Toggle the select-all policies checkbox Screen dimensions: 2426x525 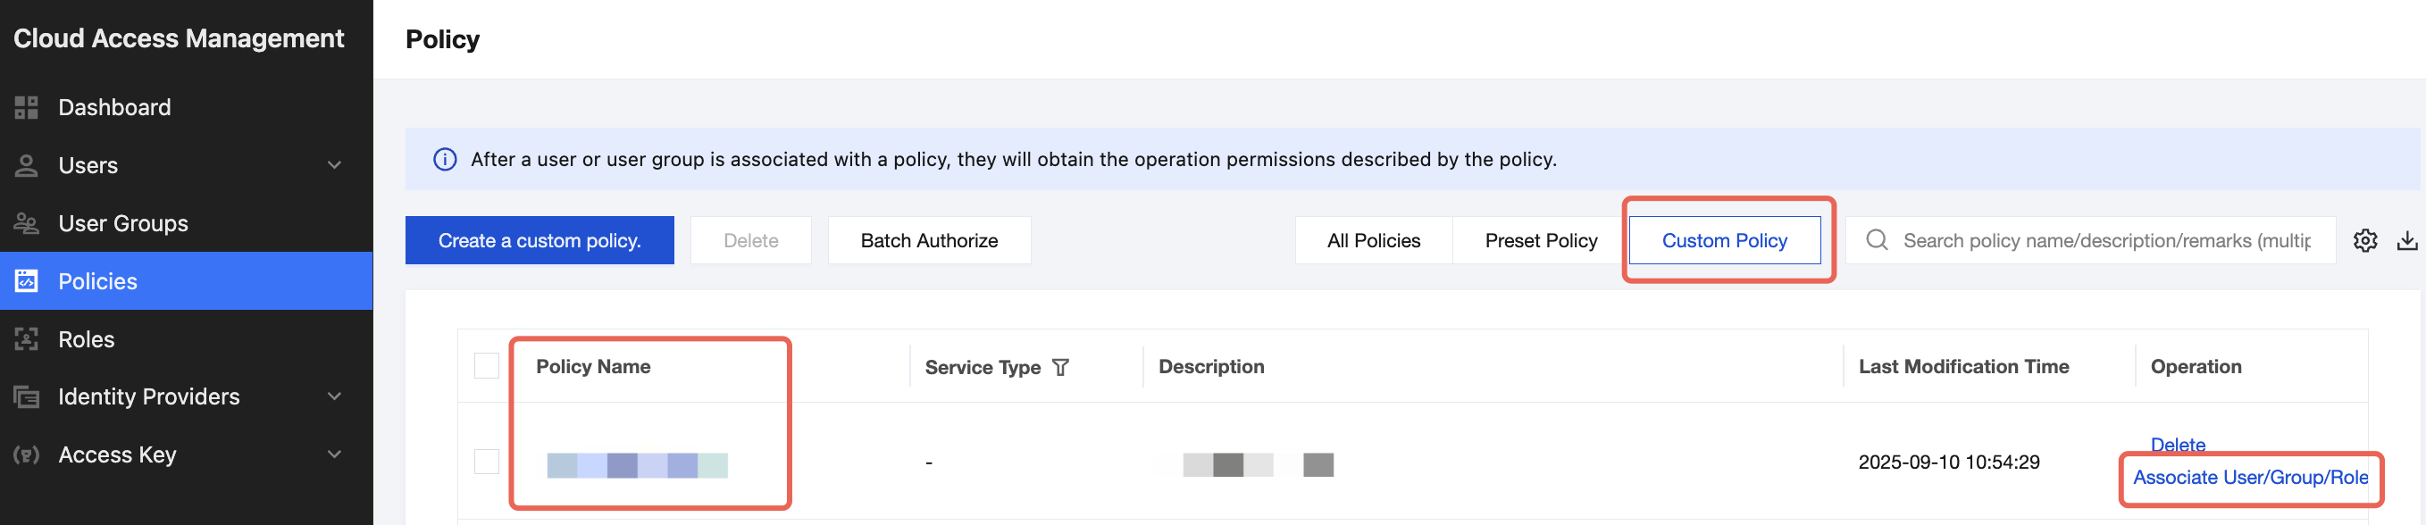pyautogui.click(x=486, y=366)
